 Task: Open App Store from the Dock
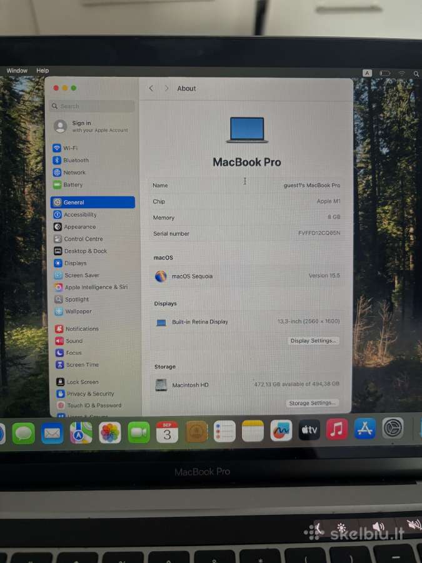(365, 429)
